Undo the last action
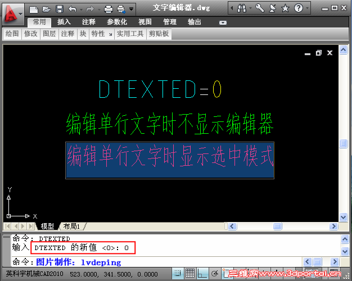Viewport: 352px width, 281px height. pos(73,9)
